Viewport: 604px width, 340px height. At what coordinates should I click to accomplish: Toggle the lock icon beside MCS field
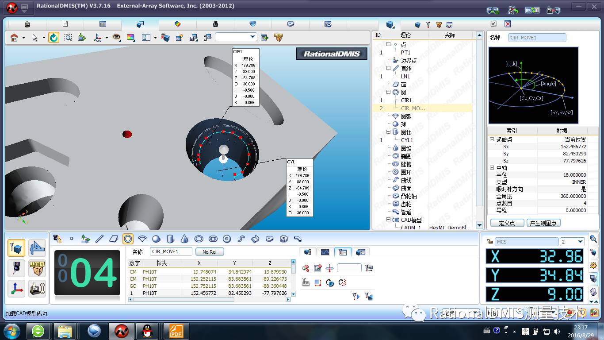point(489,242)
